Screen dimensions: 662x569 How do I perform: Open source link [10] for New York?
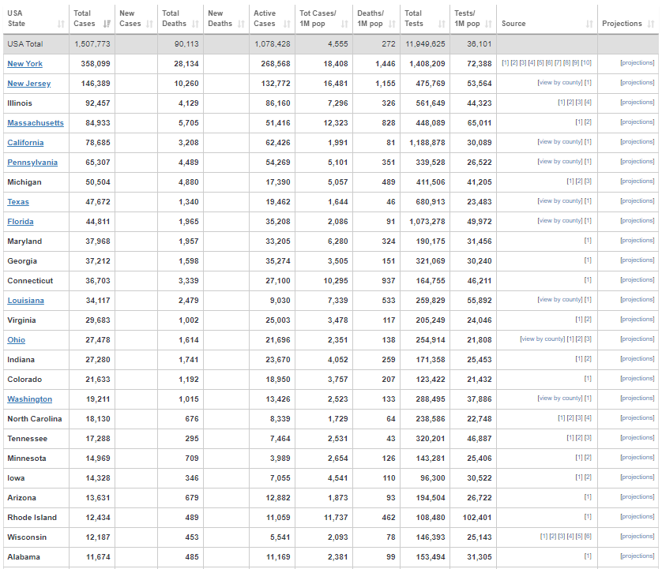tap(586, 62)
